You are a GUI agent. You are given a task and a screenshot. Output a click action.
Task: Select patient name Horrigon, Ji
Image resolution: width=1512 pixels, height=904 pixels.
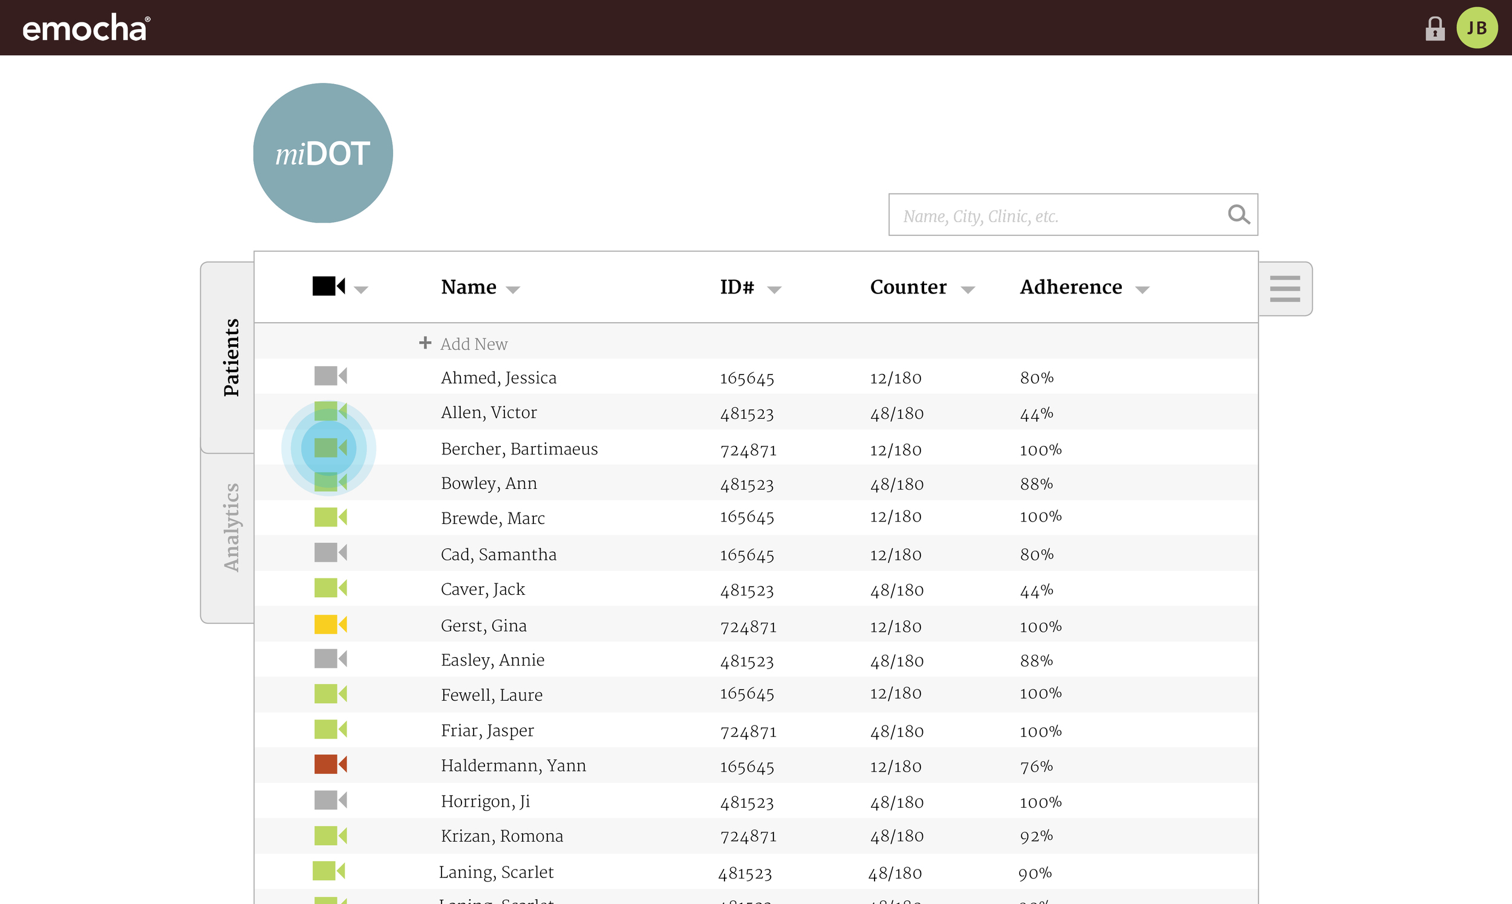click(x=485, y=801)
